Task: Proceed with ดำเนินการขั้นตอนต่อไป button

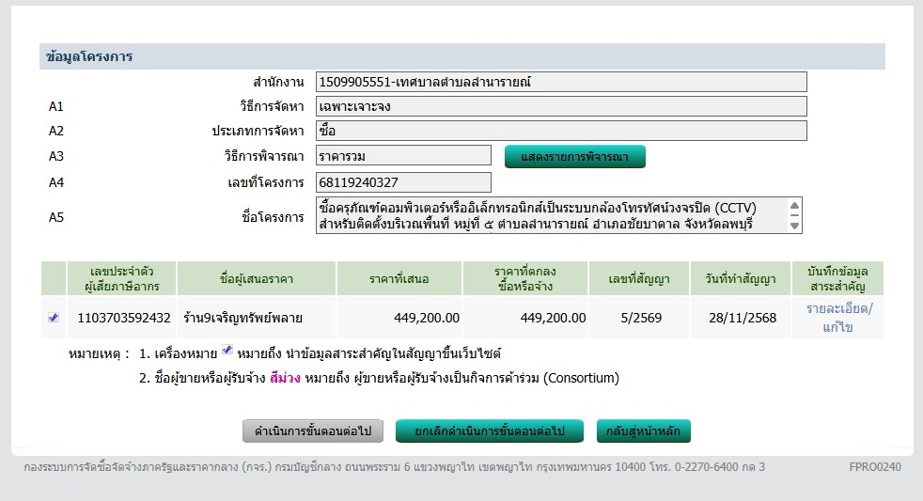Action: (314, 431)
